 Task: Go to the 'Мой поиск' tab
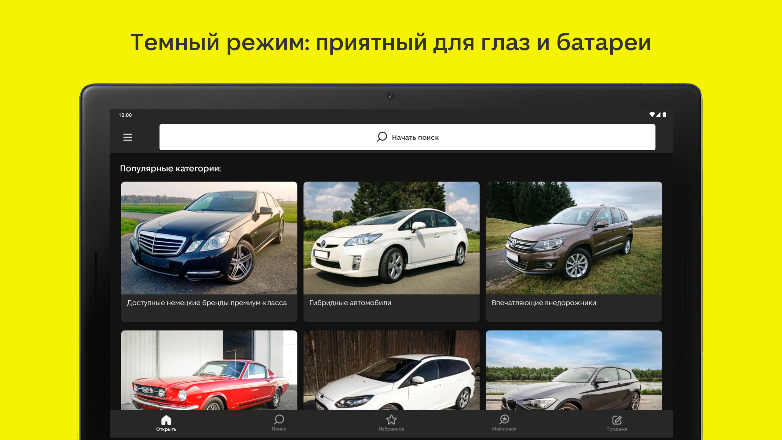pyautogui.click(x=504, y=423)
